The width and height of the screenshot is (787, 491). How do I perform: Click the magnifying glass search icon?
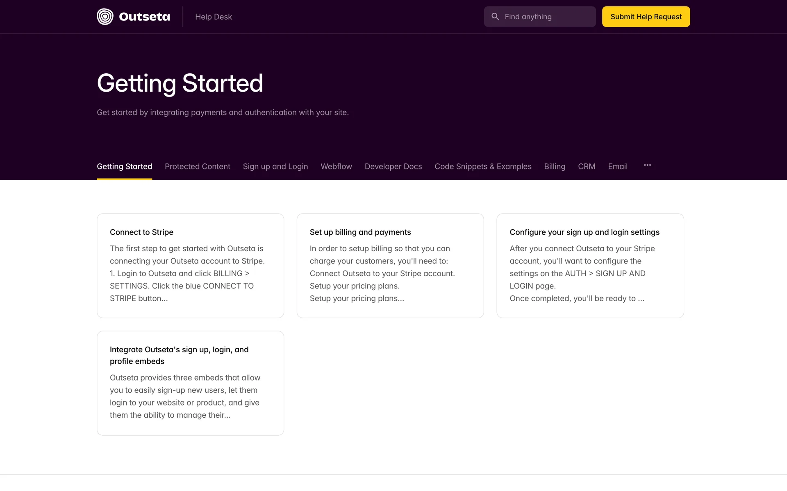[495, 17]
